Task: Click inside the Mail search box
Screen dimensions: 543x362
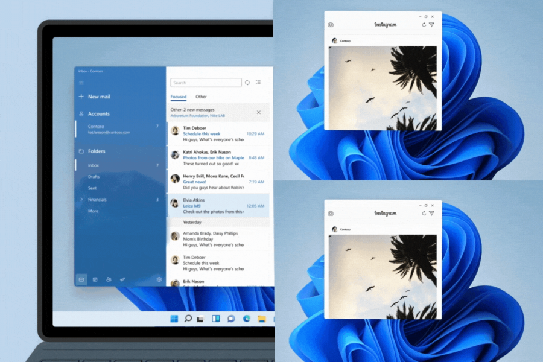Action: 205,83
